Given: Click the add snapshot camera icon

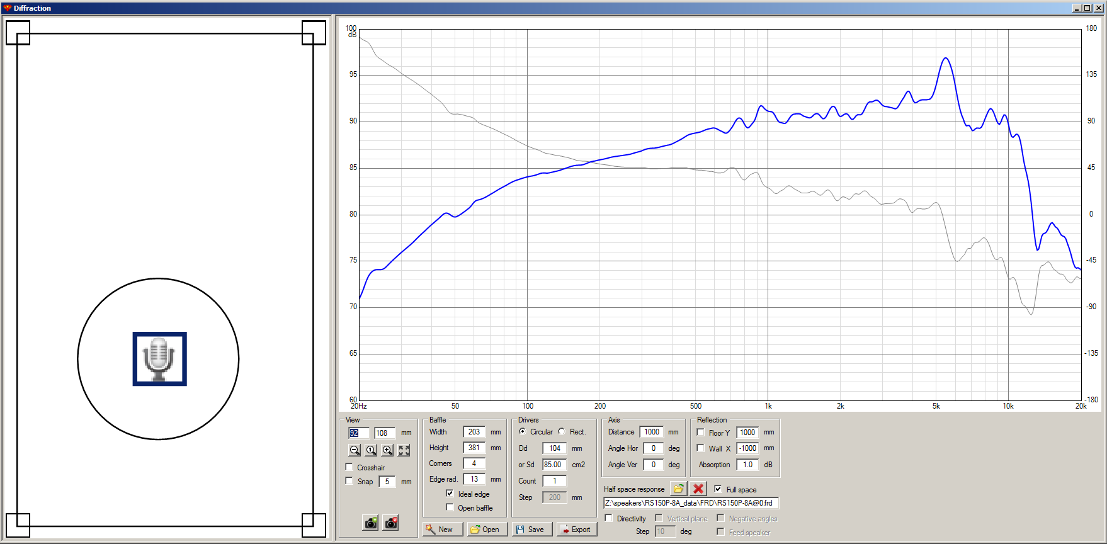Looking at the screenshot, I should (x=371, y=523).
